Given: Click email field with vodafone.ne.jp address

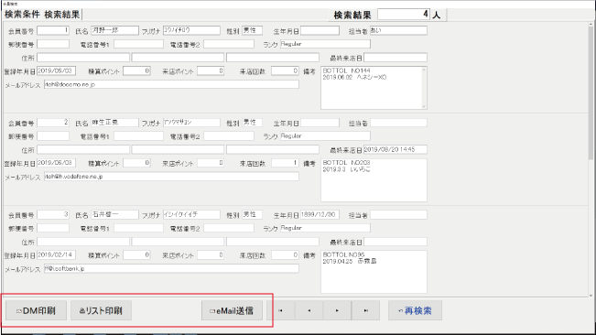Looking at the screenshot, I should coord(171,177).
